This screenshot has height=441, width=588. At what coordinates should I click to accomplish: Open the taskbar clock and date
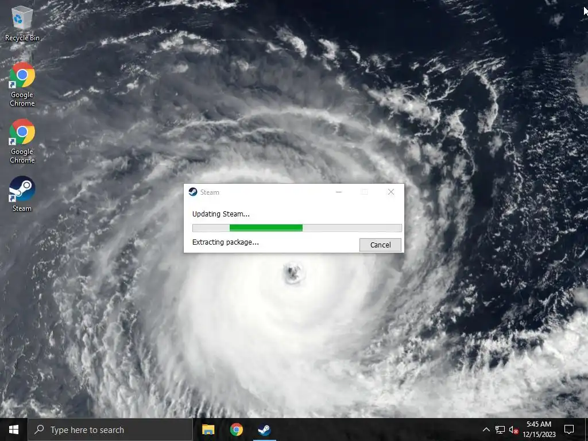[539, 430]
